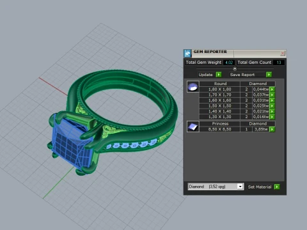Click the green arrow next to Save Report
Image resolution: width=307 pixels, height=230 pixels.
point(269,75)
